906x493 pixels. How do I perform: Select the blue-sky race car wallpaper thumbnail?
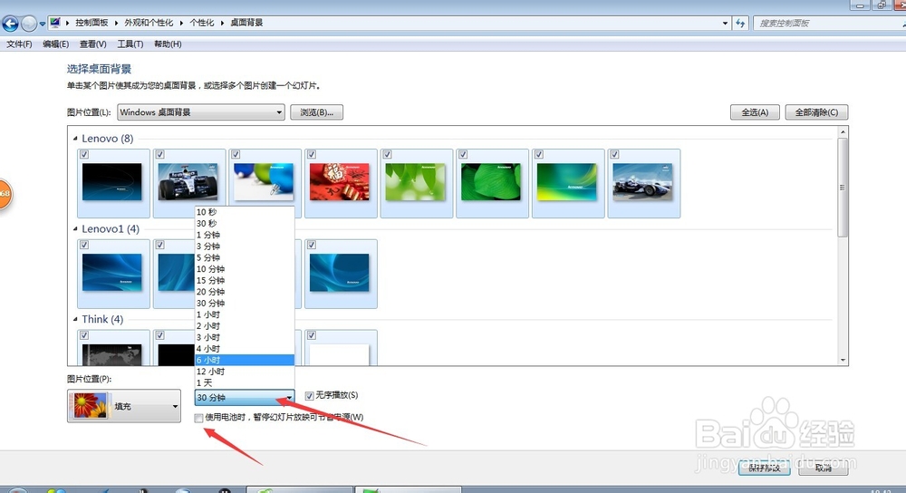642,182
